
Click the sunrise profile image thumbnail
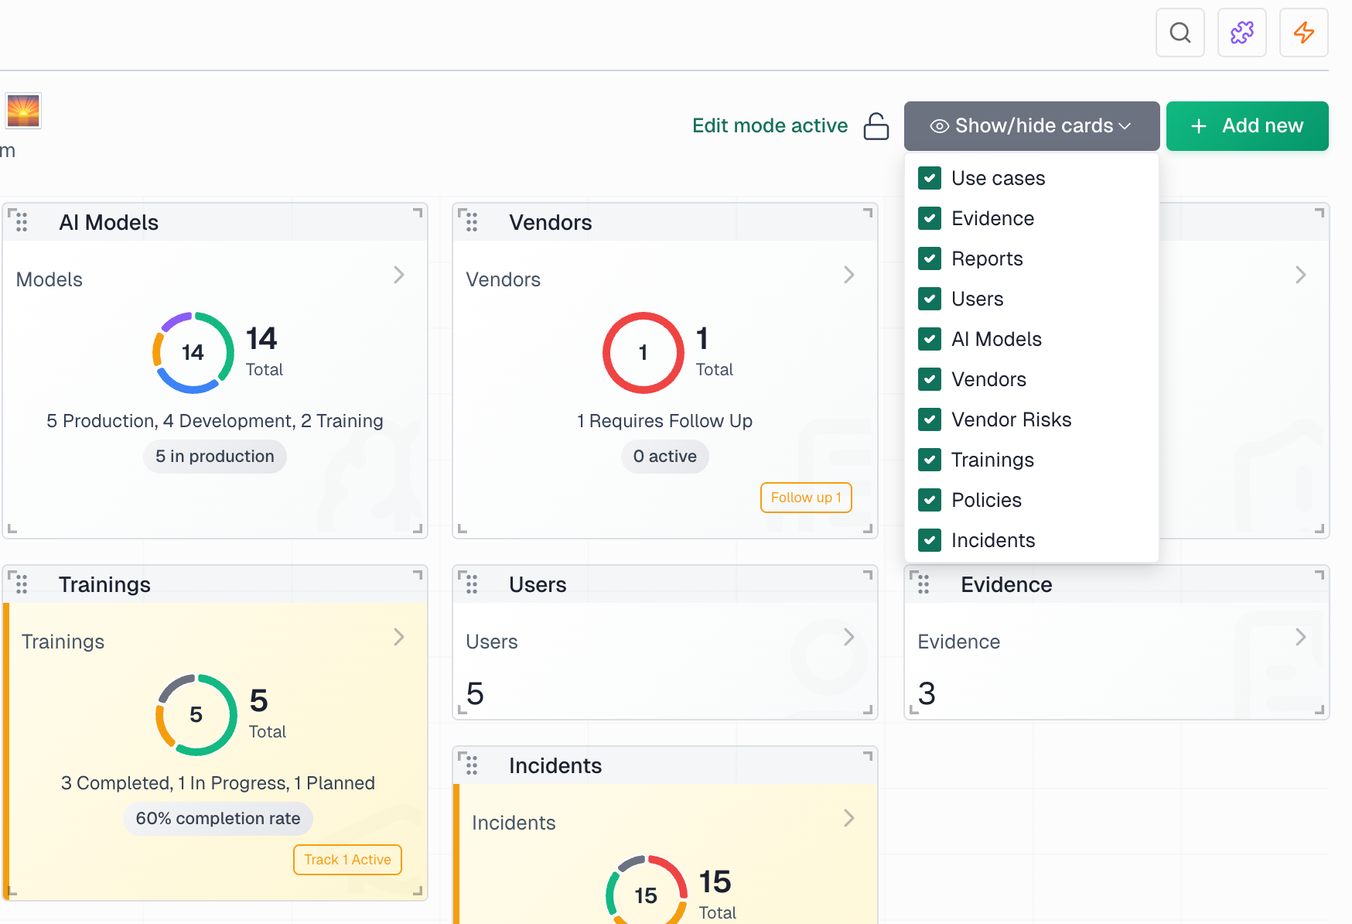click(22, 110)
